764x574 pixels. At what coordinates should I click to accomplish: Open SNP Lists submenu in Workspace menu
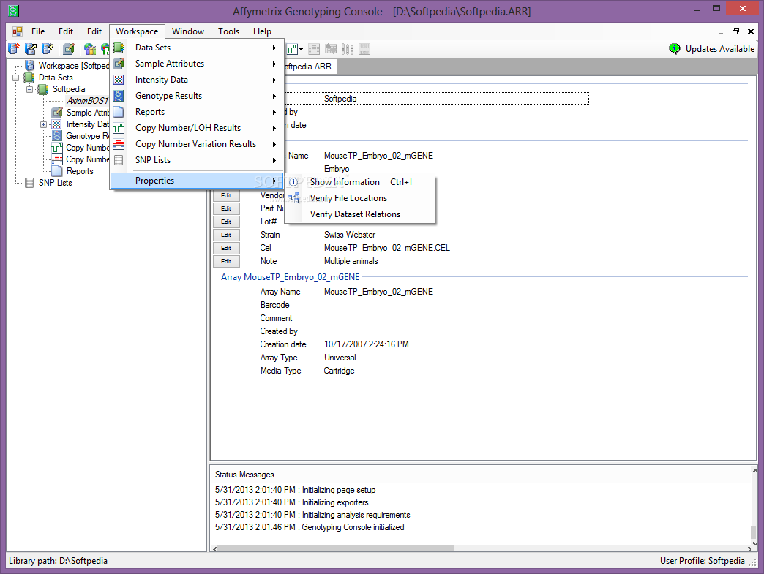pyautogui.click(x=197, y=159)
